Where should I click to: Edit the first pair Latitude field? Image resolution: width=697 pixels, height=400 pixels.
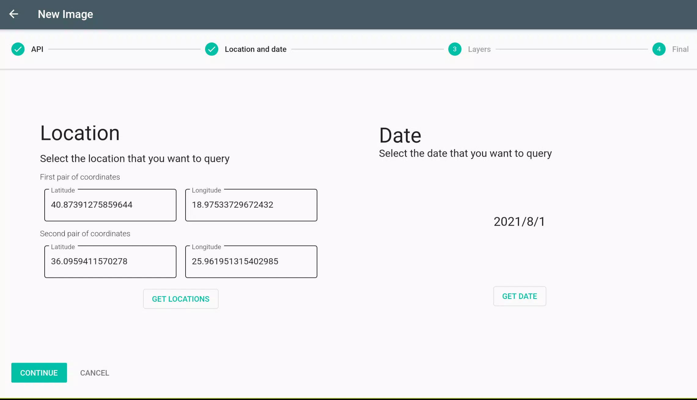pos(110,205)
